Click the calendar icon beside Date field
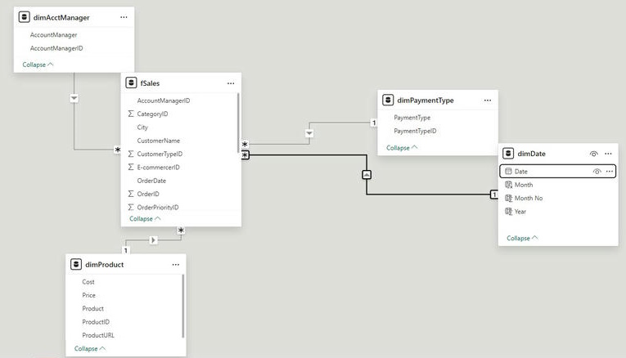Viewport: 626px width, 358px height. [x=508, y=172]
